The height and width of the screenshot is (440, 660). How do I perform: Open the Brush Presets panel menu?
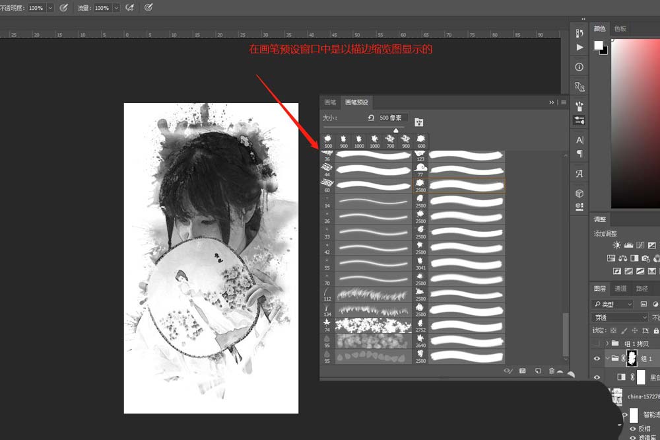[x=564, y=102]
